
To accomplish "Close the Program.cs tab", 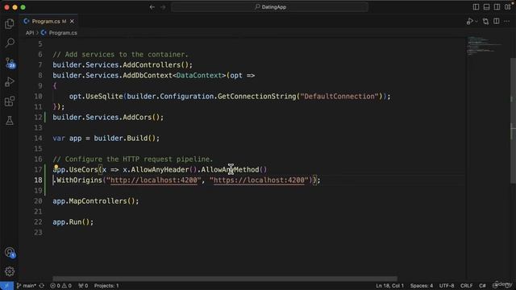I will [x=72, y=22].
